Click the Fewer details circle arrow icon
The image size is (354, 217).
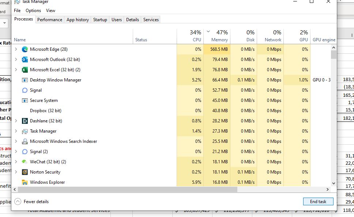point(18,201)
